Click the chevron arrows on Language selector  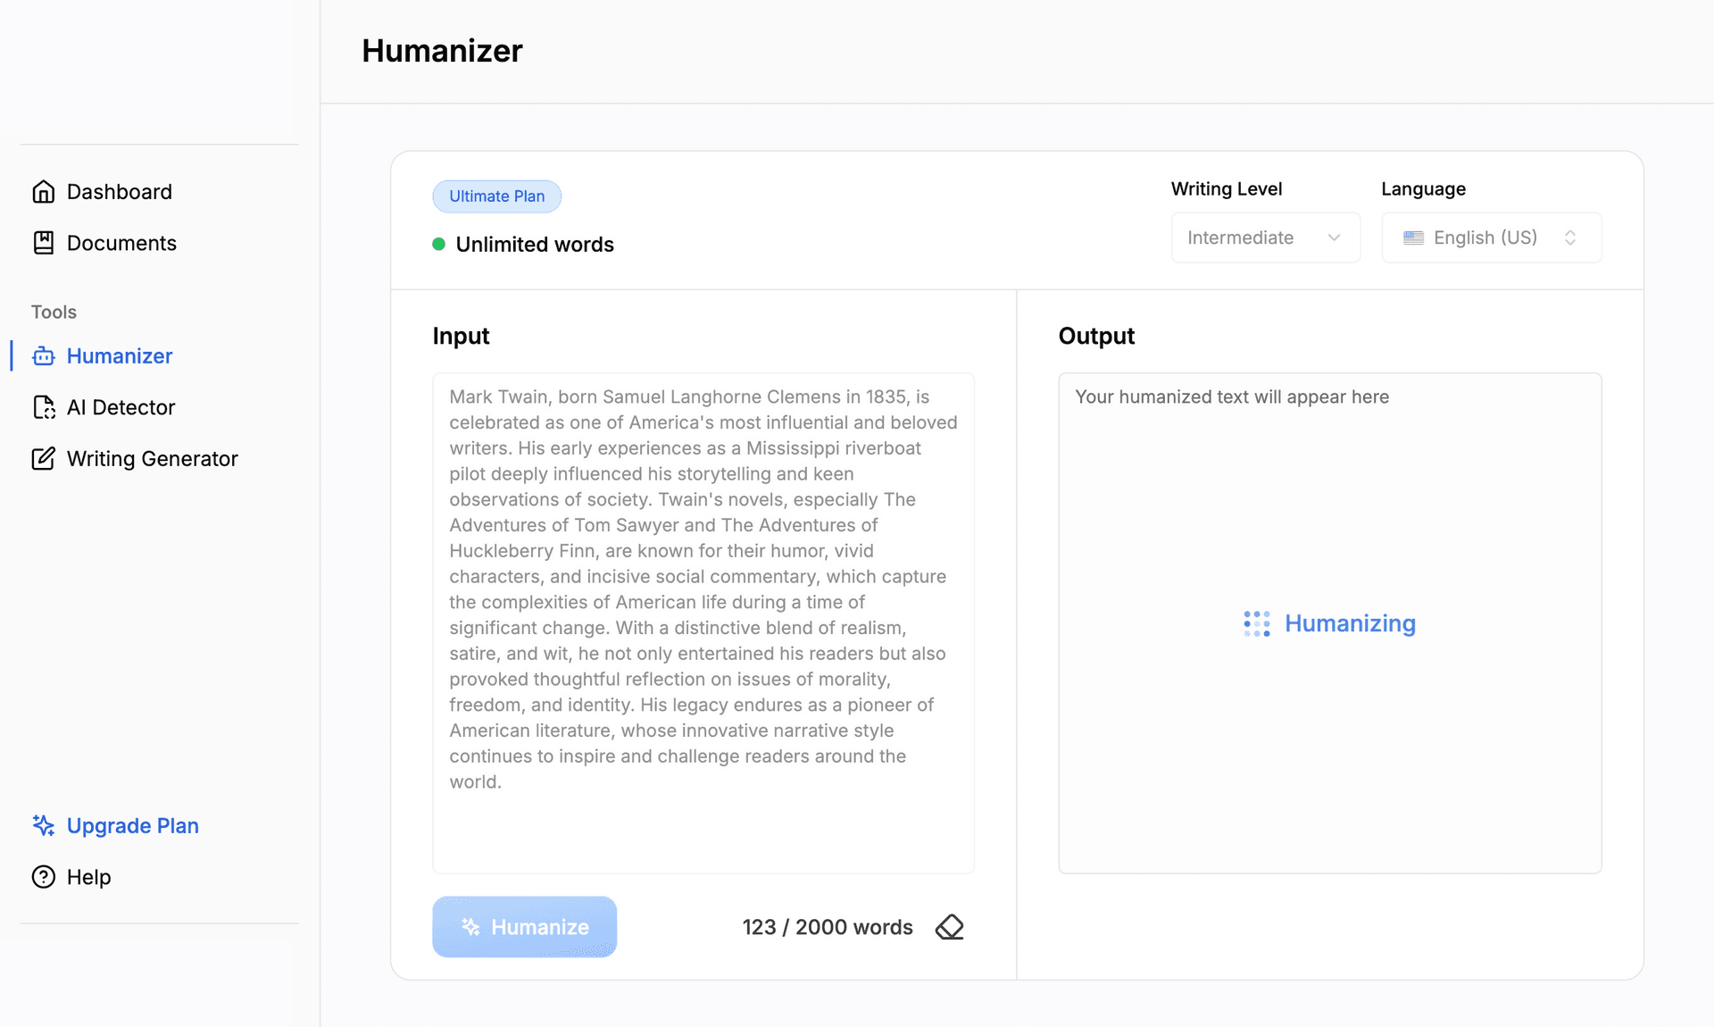tap(1571, 238)
